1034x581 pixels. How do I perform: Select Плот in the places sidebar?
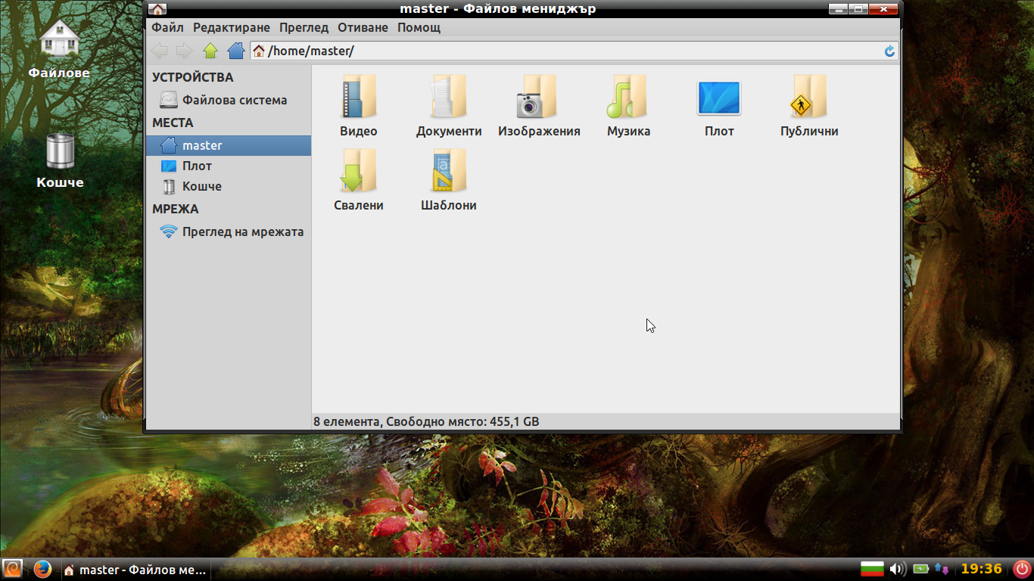228,166
